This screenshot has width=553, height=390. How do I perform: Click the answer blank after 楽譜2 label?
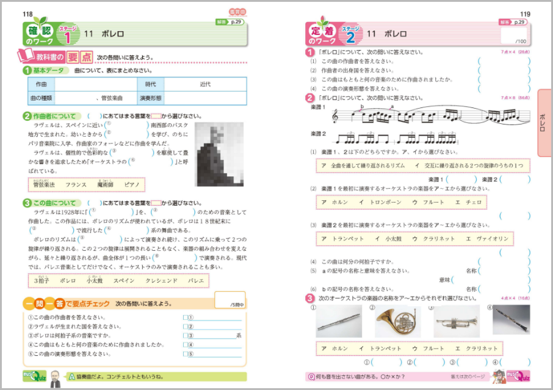pyautogui.click(x=515, y=179)
